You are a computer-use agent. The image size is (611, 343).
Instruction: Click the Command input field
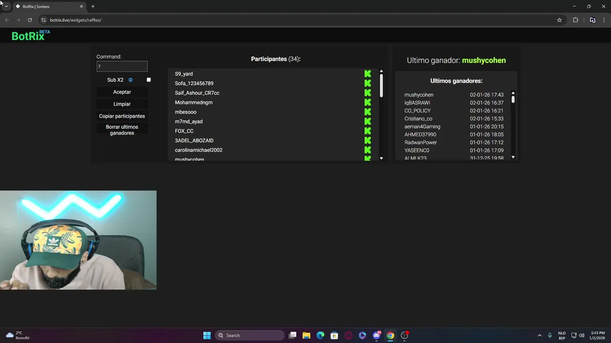tap(122, 67)
